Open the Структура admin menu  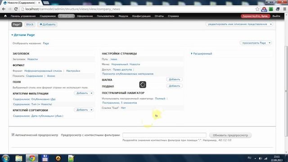click(66, 16)
